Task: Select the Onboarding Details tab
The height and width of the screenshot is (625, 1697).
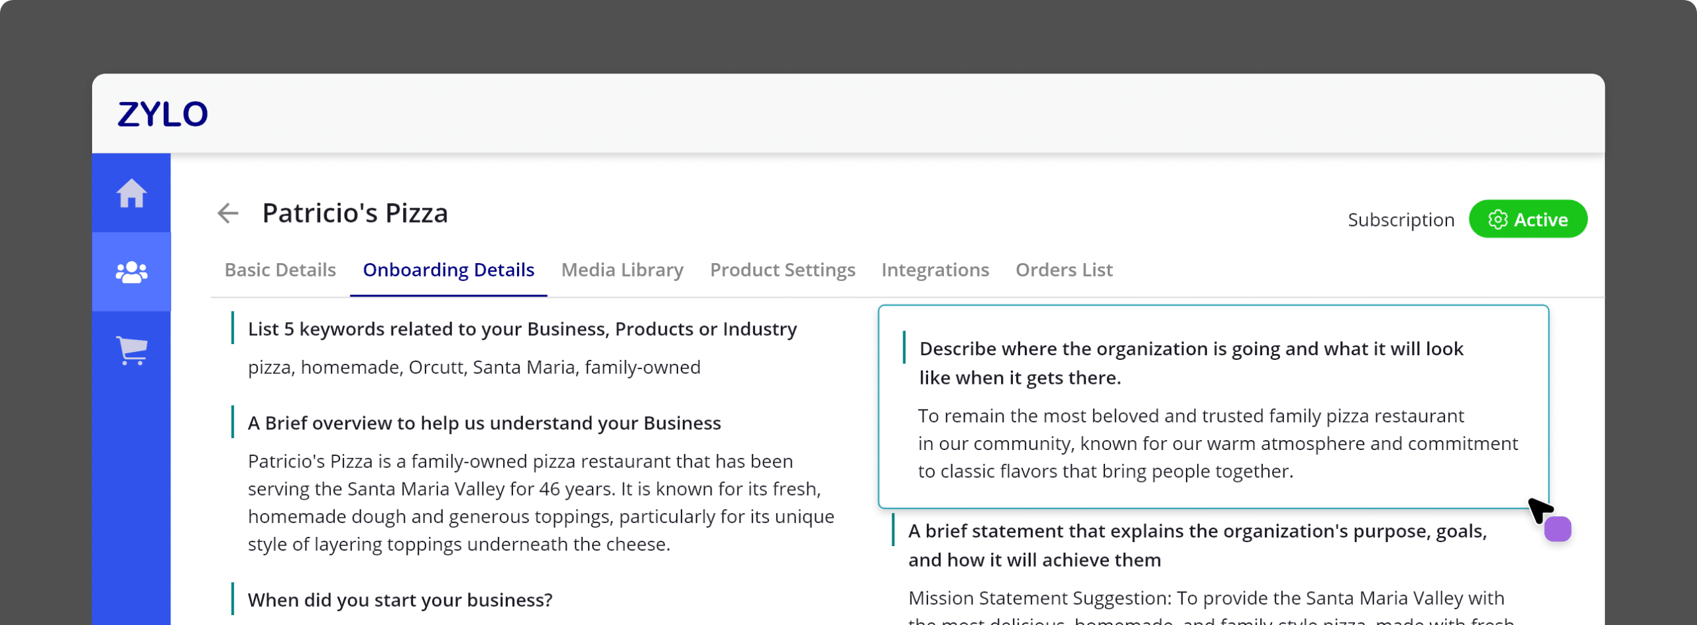Action: tap(448, 270)
